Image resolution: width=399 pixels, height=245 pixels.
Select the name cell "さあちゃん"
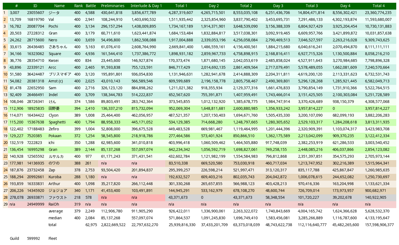coord(58,47)
